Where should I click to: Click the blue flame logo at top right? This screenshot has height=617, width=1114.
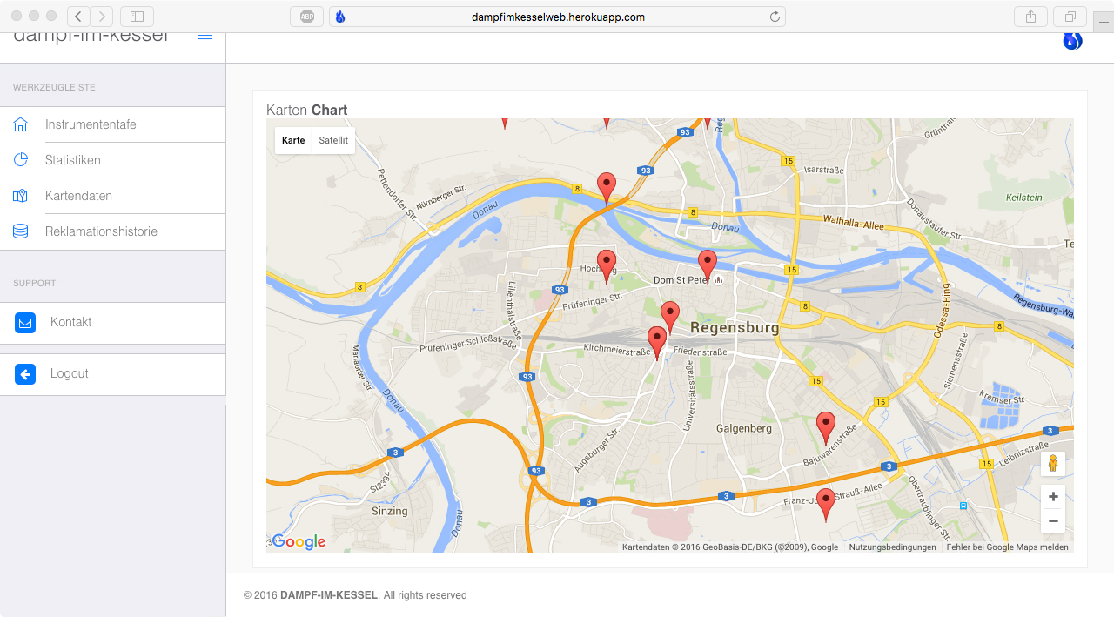click(x=1072, y=40)
